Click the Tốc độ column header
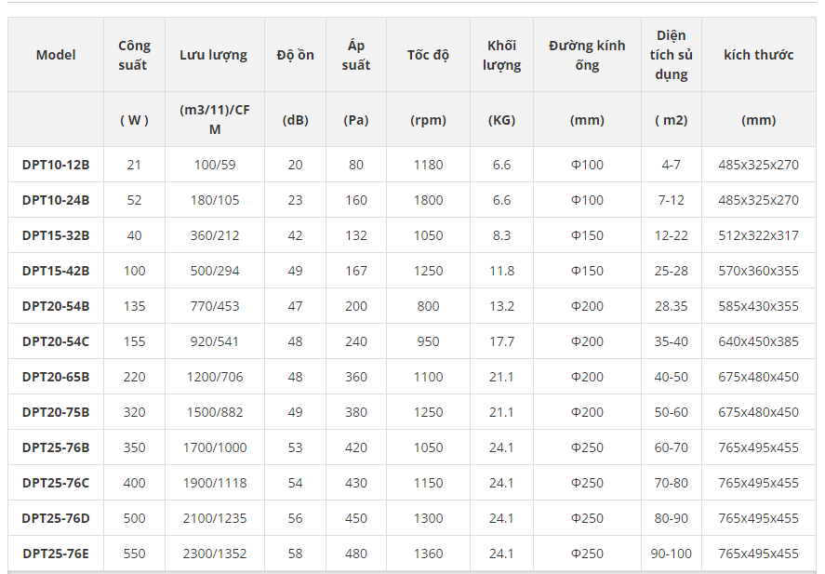The image size is (825, 574). [428, 55]
